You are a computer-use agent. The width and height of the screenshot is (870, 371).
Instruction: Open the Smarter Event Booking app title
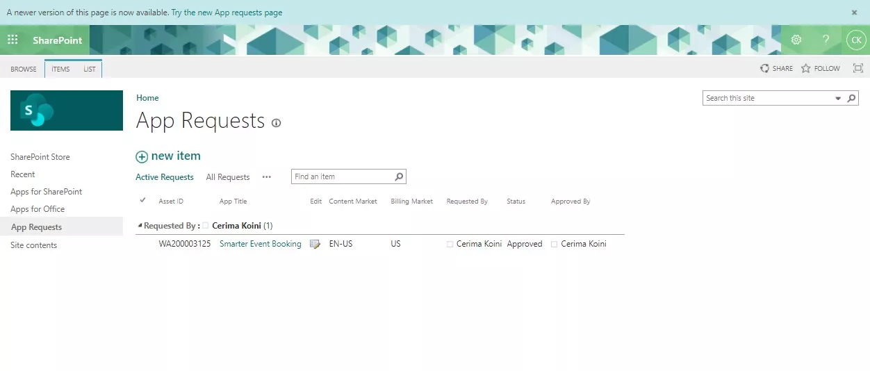click(x=261, y=244)
